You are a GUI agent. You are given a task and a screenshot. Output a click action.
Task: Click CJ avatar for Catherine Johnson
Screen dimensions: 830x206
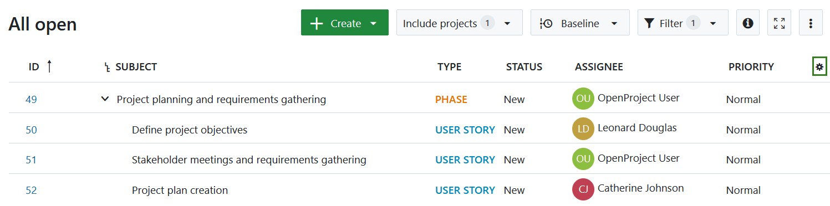click(x=583, y=189)
